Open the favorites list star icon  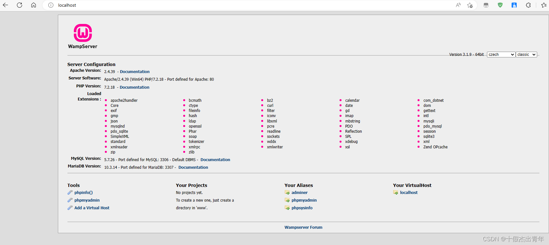point(544,5)
